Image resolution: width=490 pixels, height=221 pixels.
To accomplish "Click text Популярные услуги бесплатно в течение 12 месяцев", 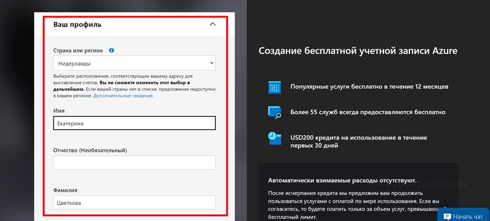I will [369, 87].
